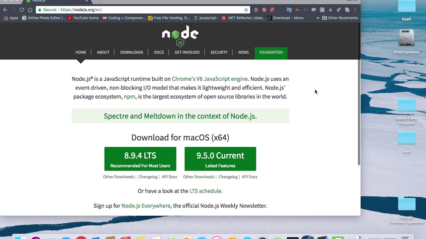Follow the Chrome's V8 JavaScript engine link
426x239 pixels.
[210, 79]
